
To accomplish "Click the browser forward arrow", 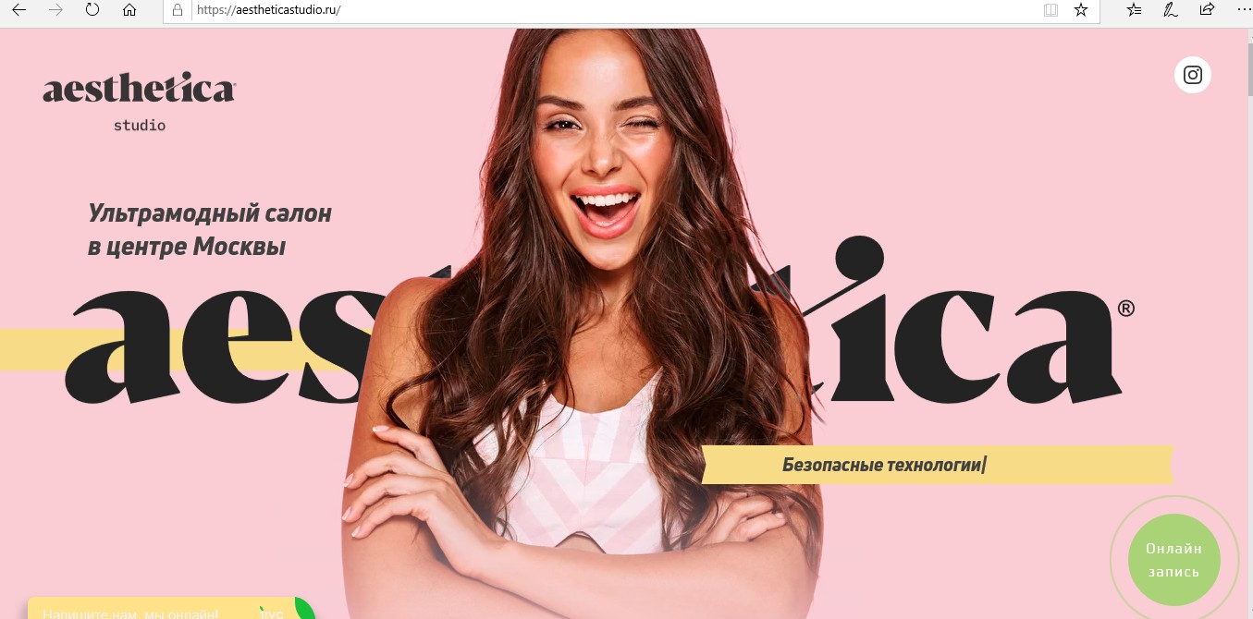I will pos(55,10).
